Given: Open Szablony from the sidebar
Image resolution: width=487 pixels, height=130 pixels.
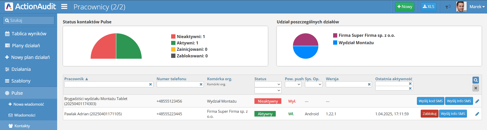Looking at the screenshot, I should [x=21, y=81].
